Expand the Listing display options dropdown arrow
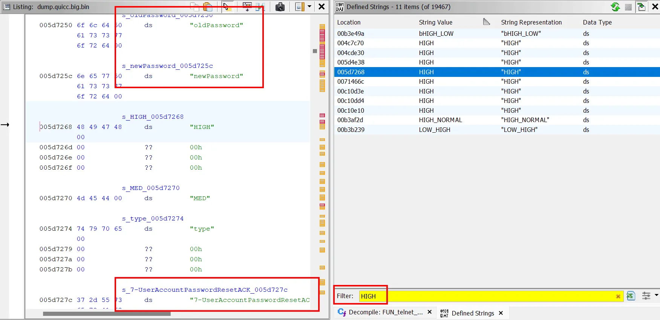The height and width of the screenshot is (320, 660). tap(309, 7)
